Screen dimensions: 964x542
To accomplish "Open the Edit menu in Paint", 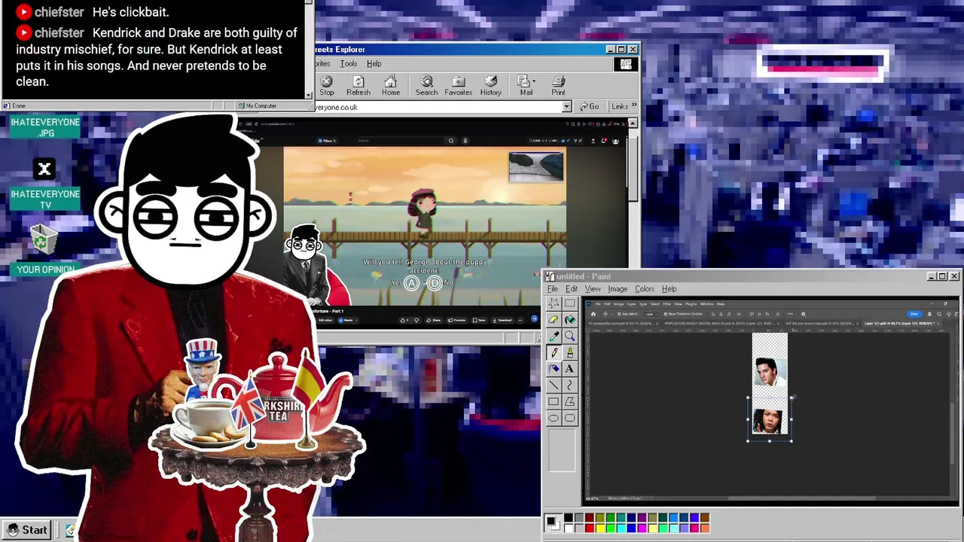I will pos(572,289).
